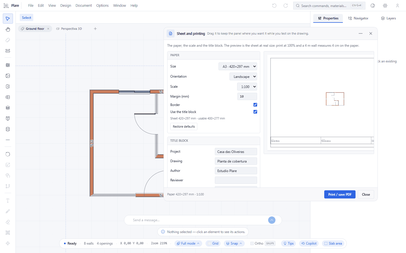This screenshot has height=253, width=406.
Task: Uncheck the Use the title block checkbox
Action: [x=255, y=112]
